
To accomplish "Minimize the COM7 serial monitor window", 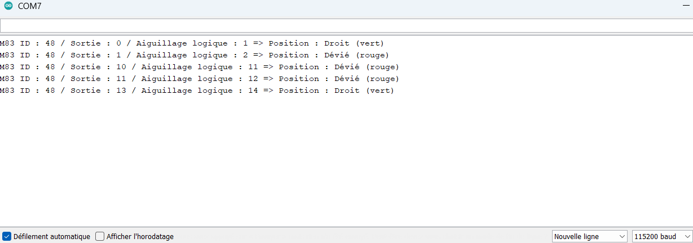I will tap(686, 4).
